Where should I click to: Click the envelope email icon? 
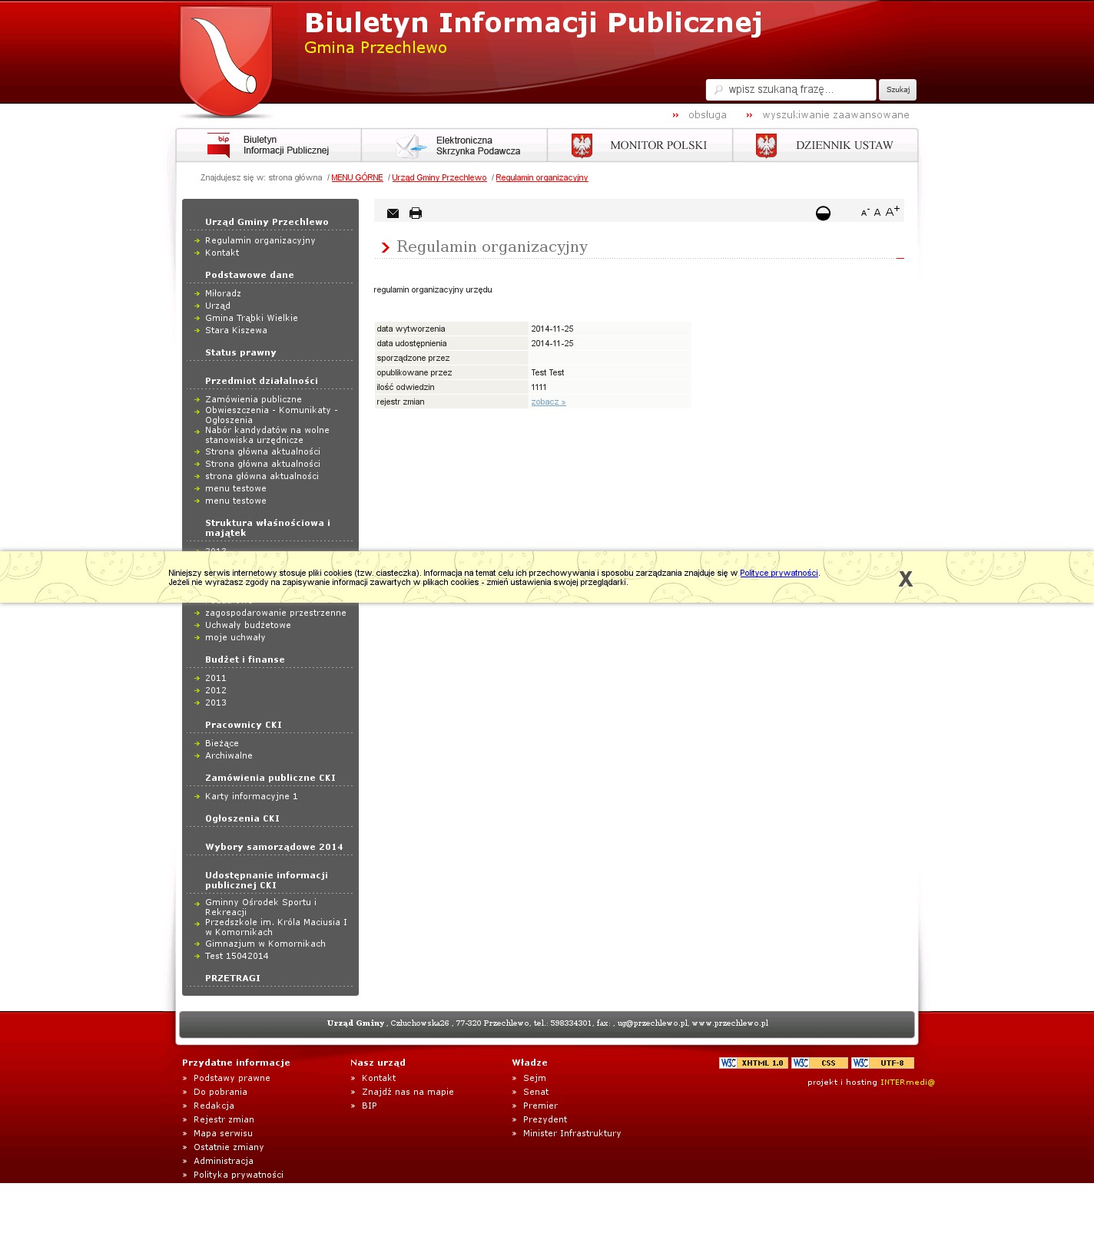(x=393, y=213)
